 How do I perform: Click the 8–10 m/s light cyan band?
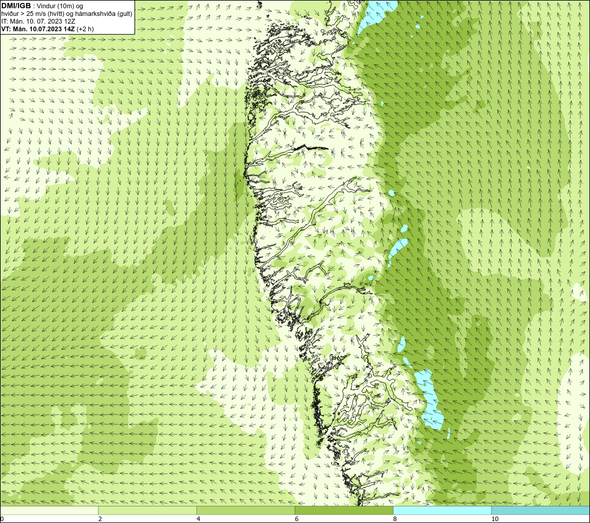(x=442, y=510)
